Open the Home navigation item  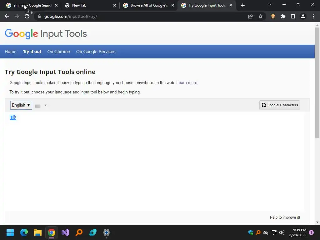coord(10,52)
